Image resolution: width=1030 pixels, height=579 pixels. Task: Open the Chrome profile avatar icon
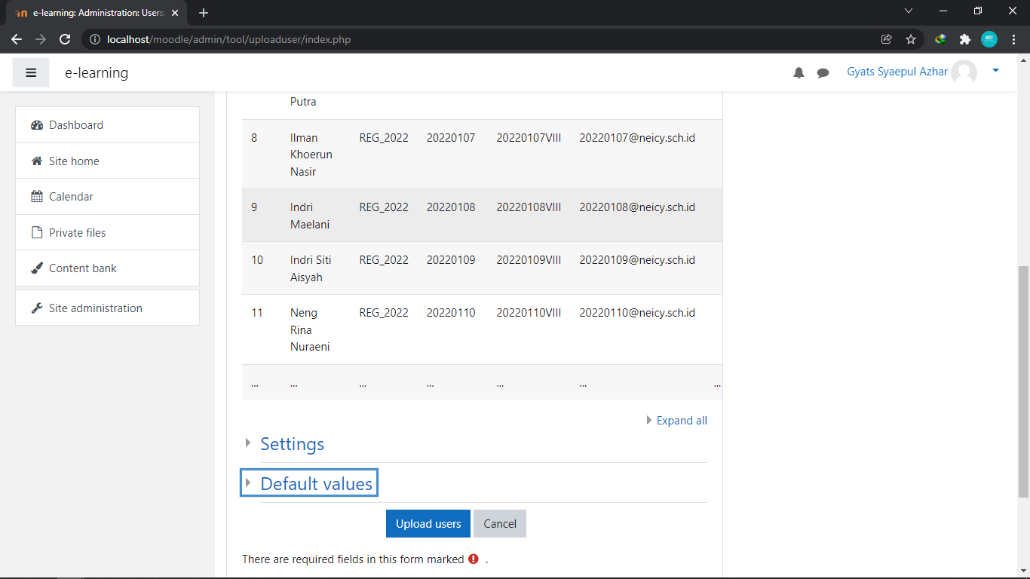pyautogui.click(x=989, y=39)
